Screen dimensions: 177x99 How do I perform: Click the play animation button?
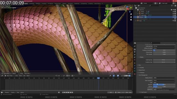click(x=69, y=92)
